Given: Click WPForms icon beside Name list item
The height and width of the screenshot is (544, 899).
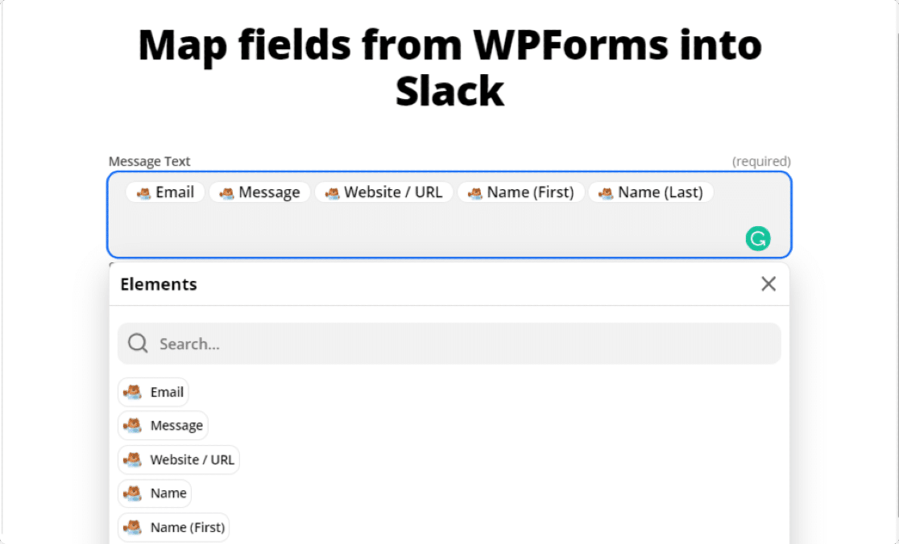Looking at the screenshot, I should point(132,493).
